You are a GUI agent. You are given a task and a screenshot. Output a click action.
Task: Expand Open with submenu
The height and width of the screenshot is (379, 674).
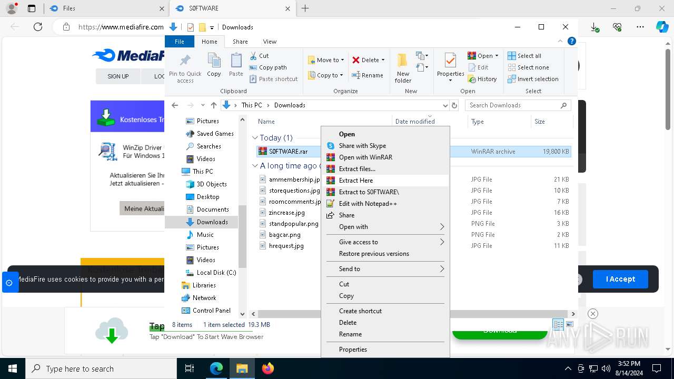coord(385,227)
